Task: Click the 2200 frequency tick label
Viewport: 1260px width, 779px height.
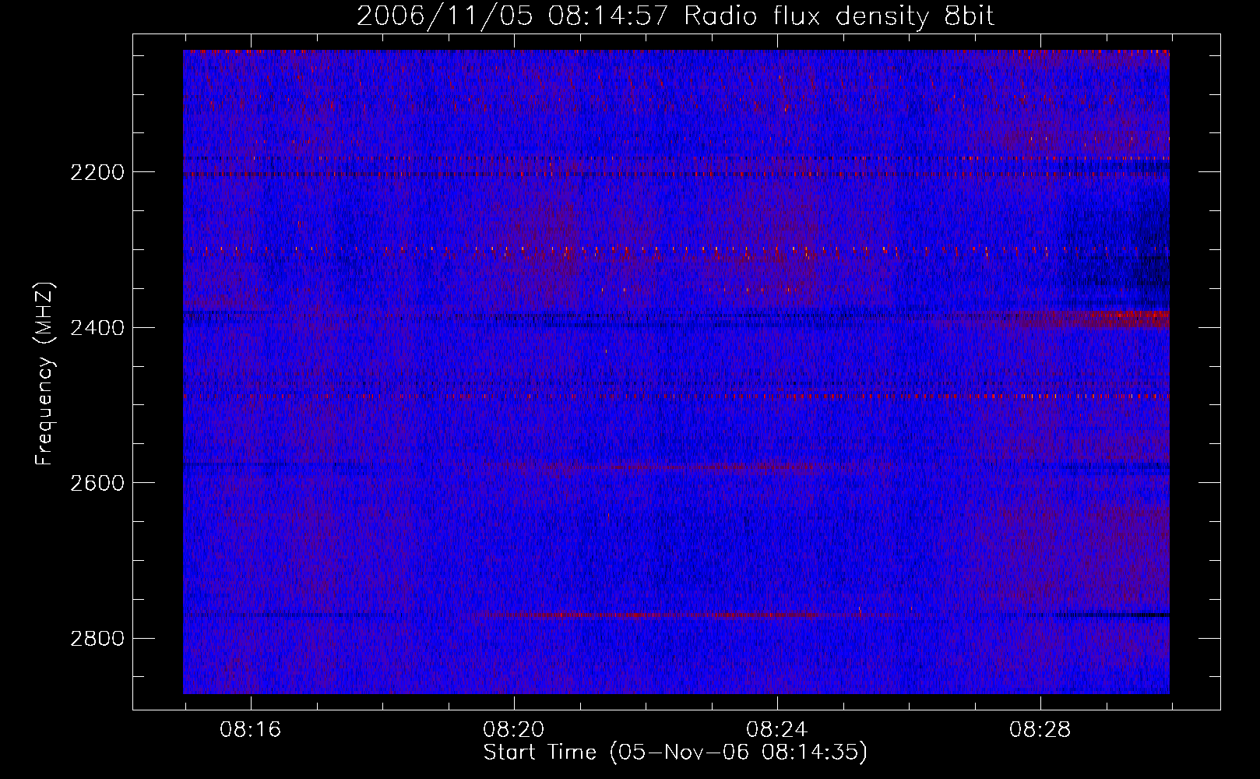Action: click(x=97, y=172)
